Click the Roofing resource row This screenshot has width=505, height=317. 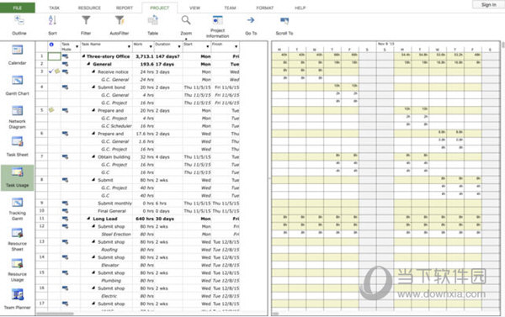(x=109, y=250)
